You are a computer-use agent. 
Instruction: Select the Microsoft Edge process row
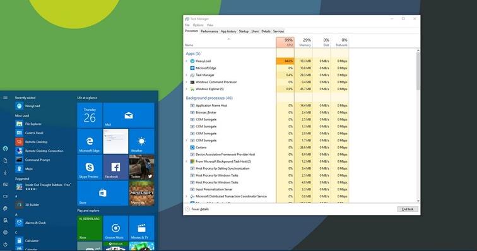pos(266,68)
